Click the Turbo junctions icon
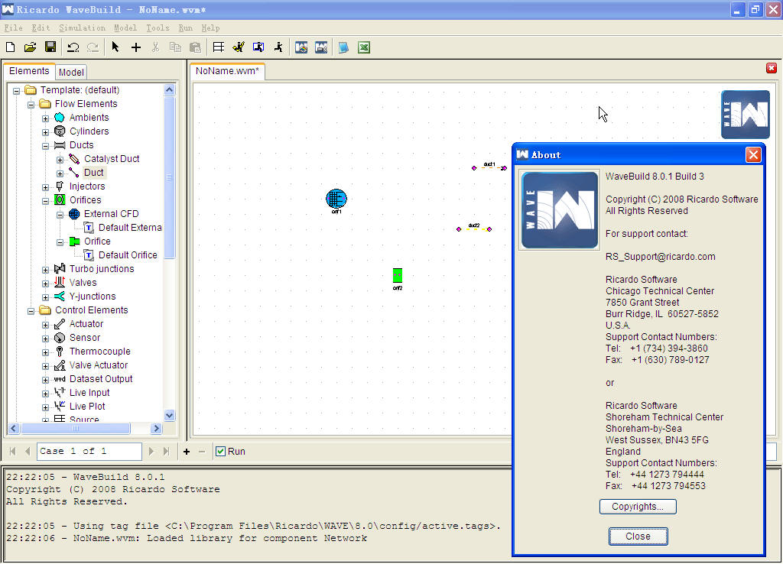 (x=60, y=268)
